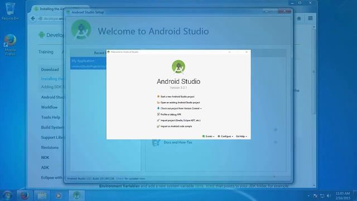
Task: Click the Check for updates link
Action: [120, 179]
